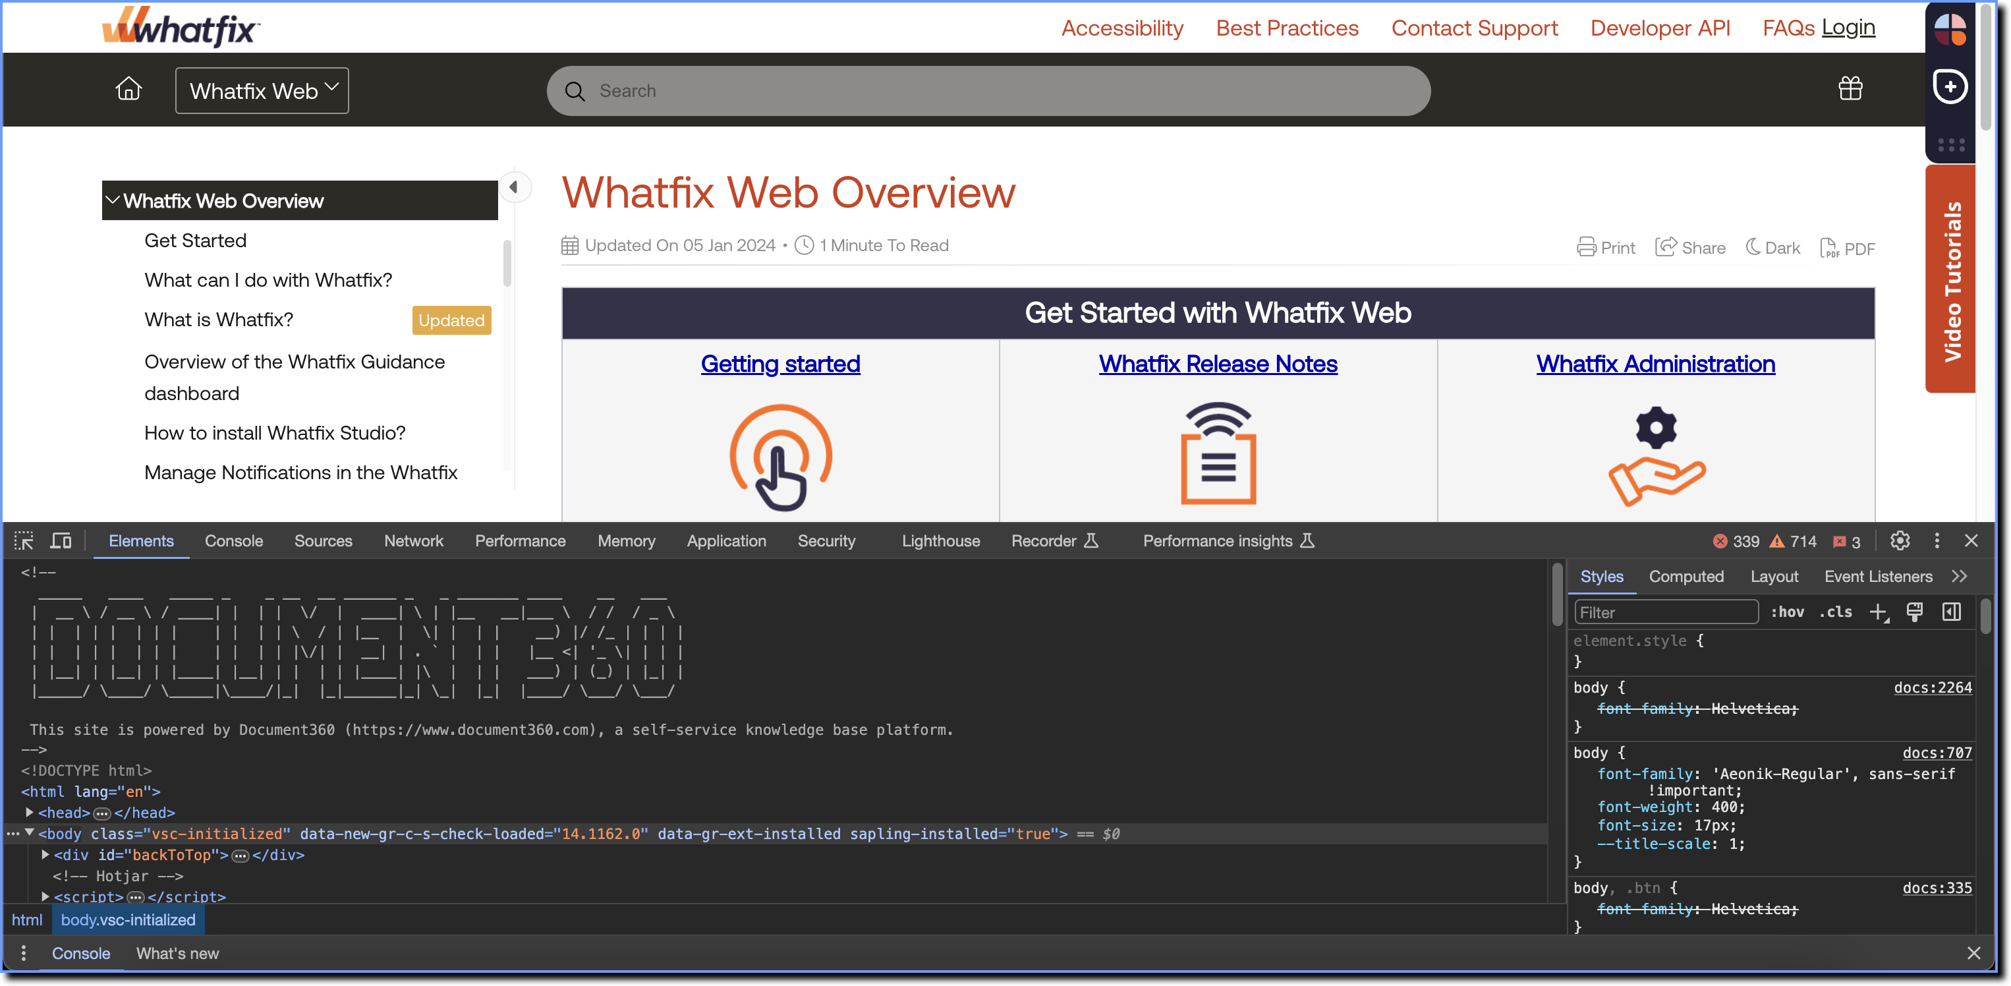Viewport: 2011px width, 986px height.
Task: Click the warnings count 714
Action: [x=1792, y=541]
